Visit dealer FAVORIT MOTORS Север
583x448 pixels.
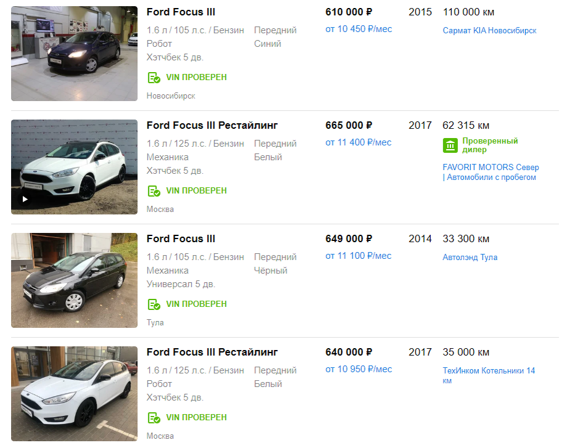point(491,172)
